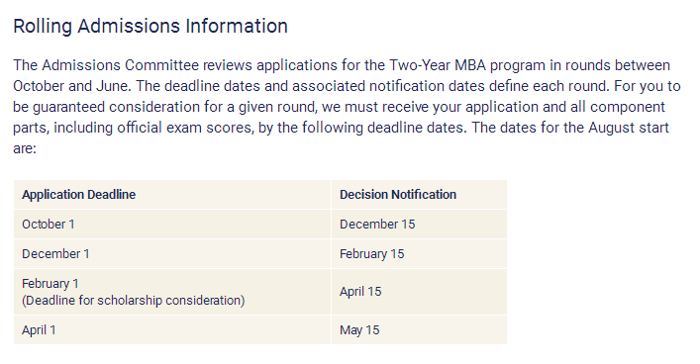Click the trailing word are: in paragraph
The height and width of the screenshot is (364, 700).
pyautogui.click(x=25, y=148)
